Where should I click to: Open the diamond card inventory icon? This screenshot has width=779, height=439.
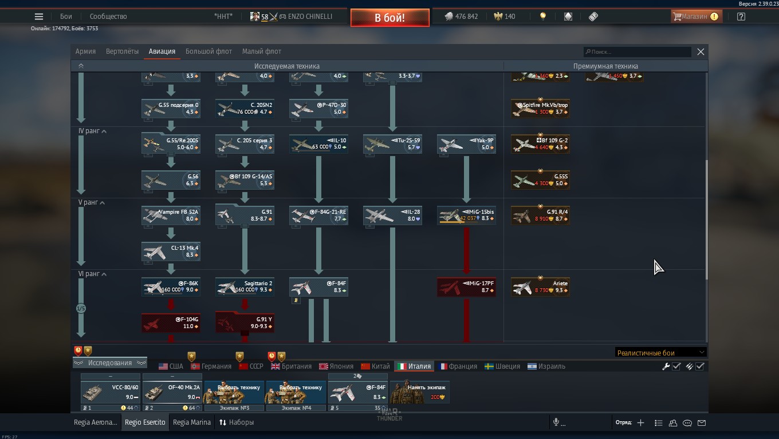click(x=568, y=17)
